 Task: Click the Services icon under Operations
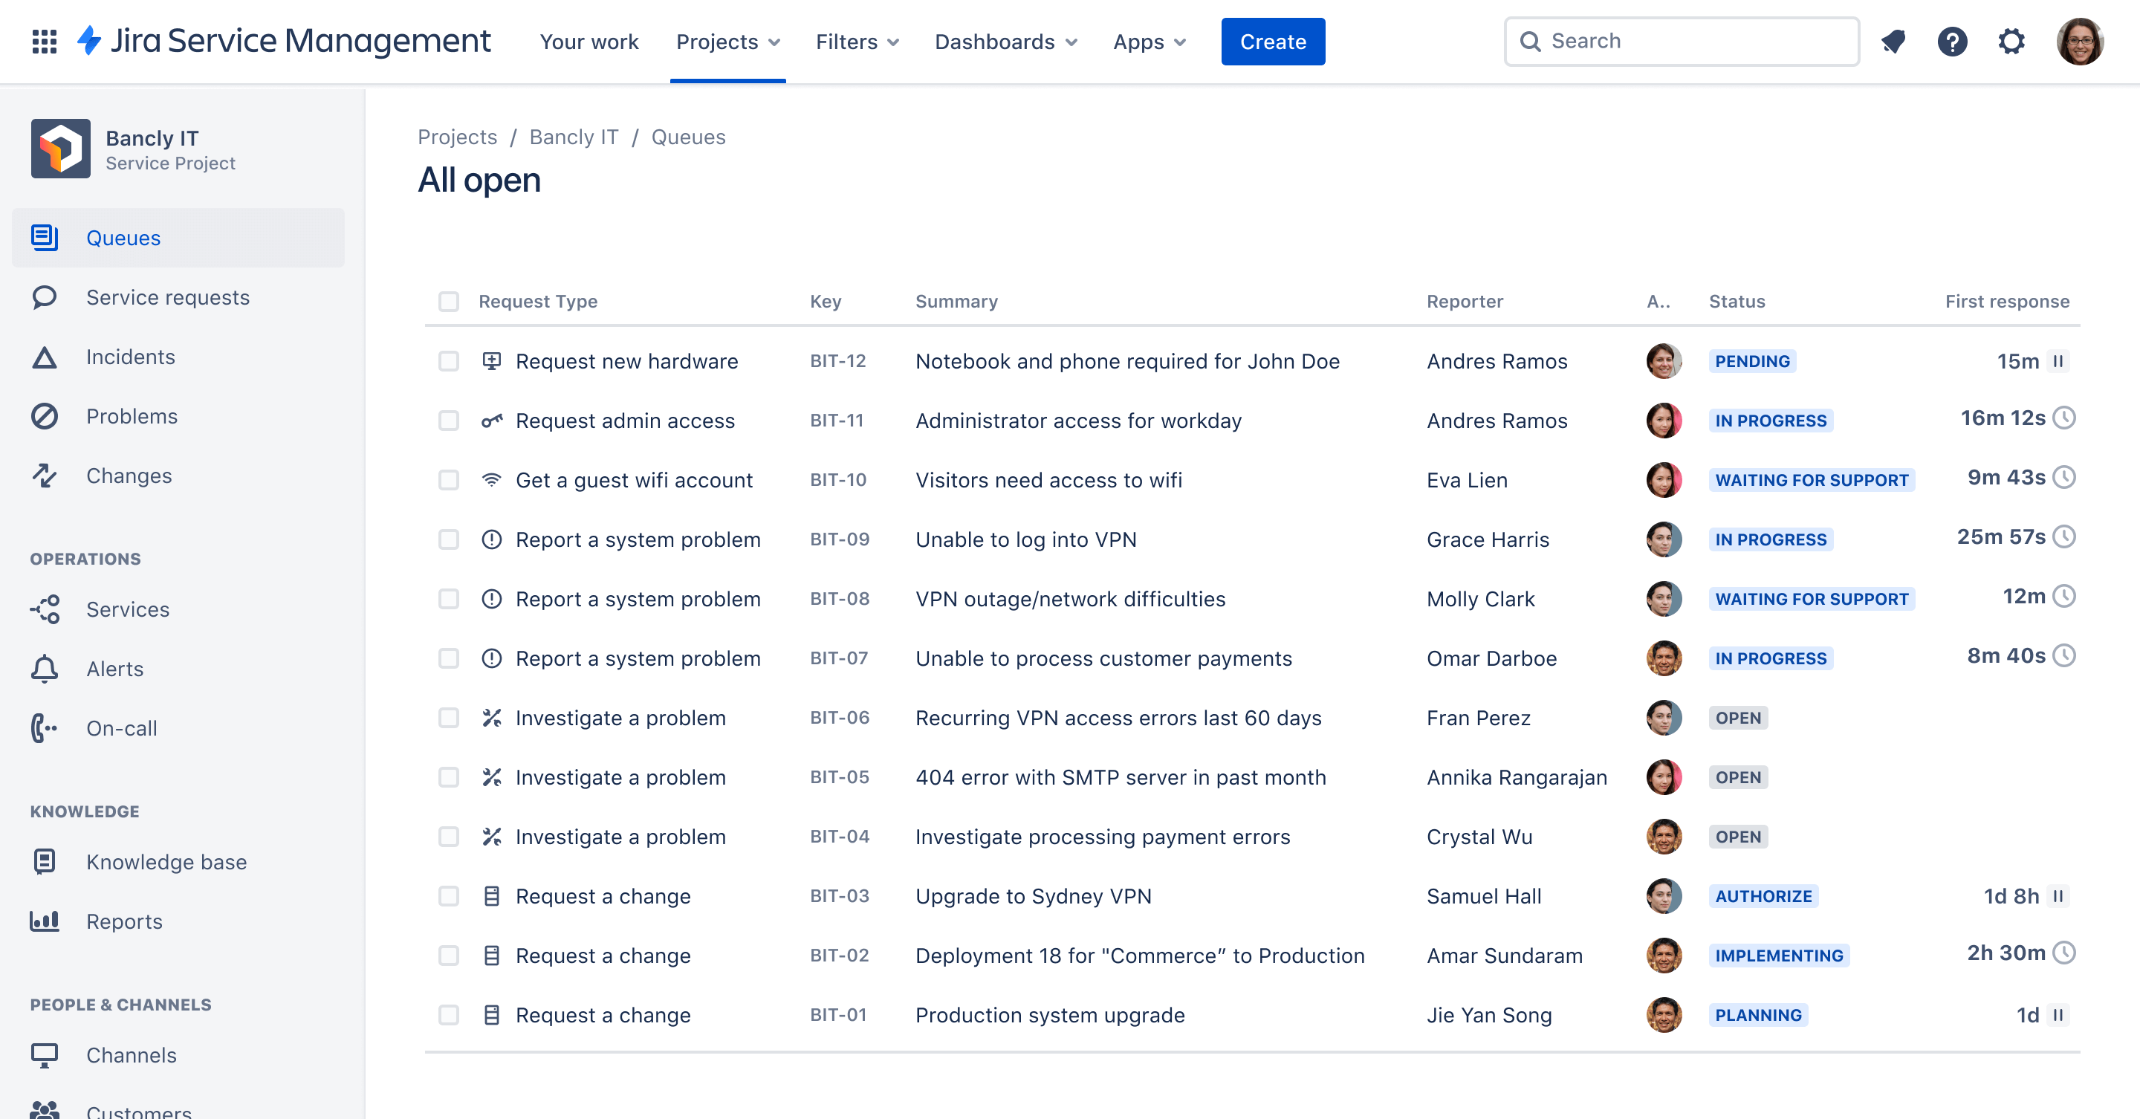click(45, 609)
